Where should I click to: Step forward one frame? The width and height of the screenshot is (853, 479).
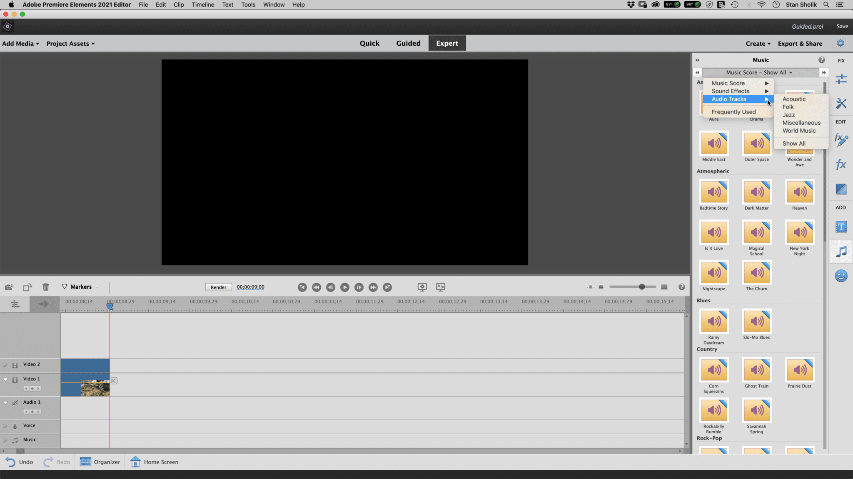click(x=359, y=287)
